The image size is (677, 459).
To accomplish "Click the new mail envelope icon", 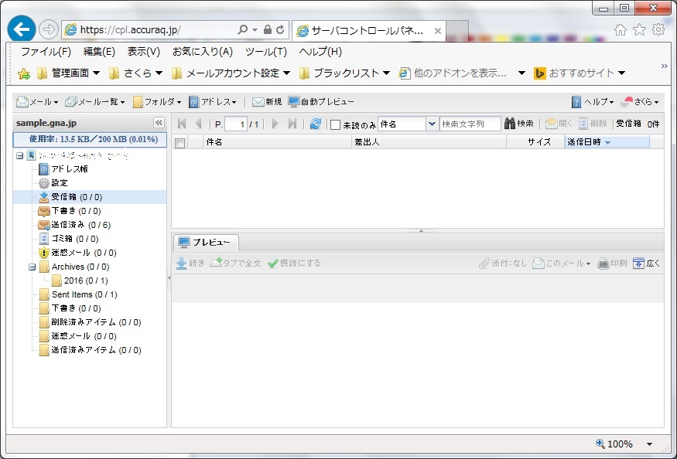I will click(x=258, y=102).
